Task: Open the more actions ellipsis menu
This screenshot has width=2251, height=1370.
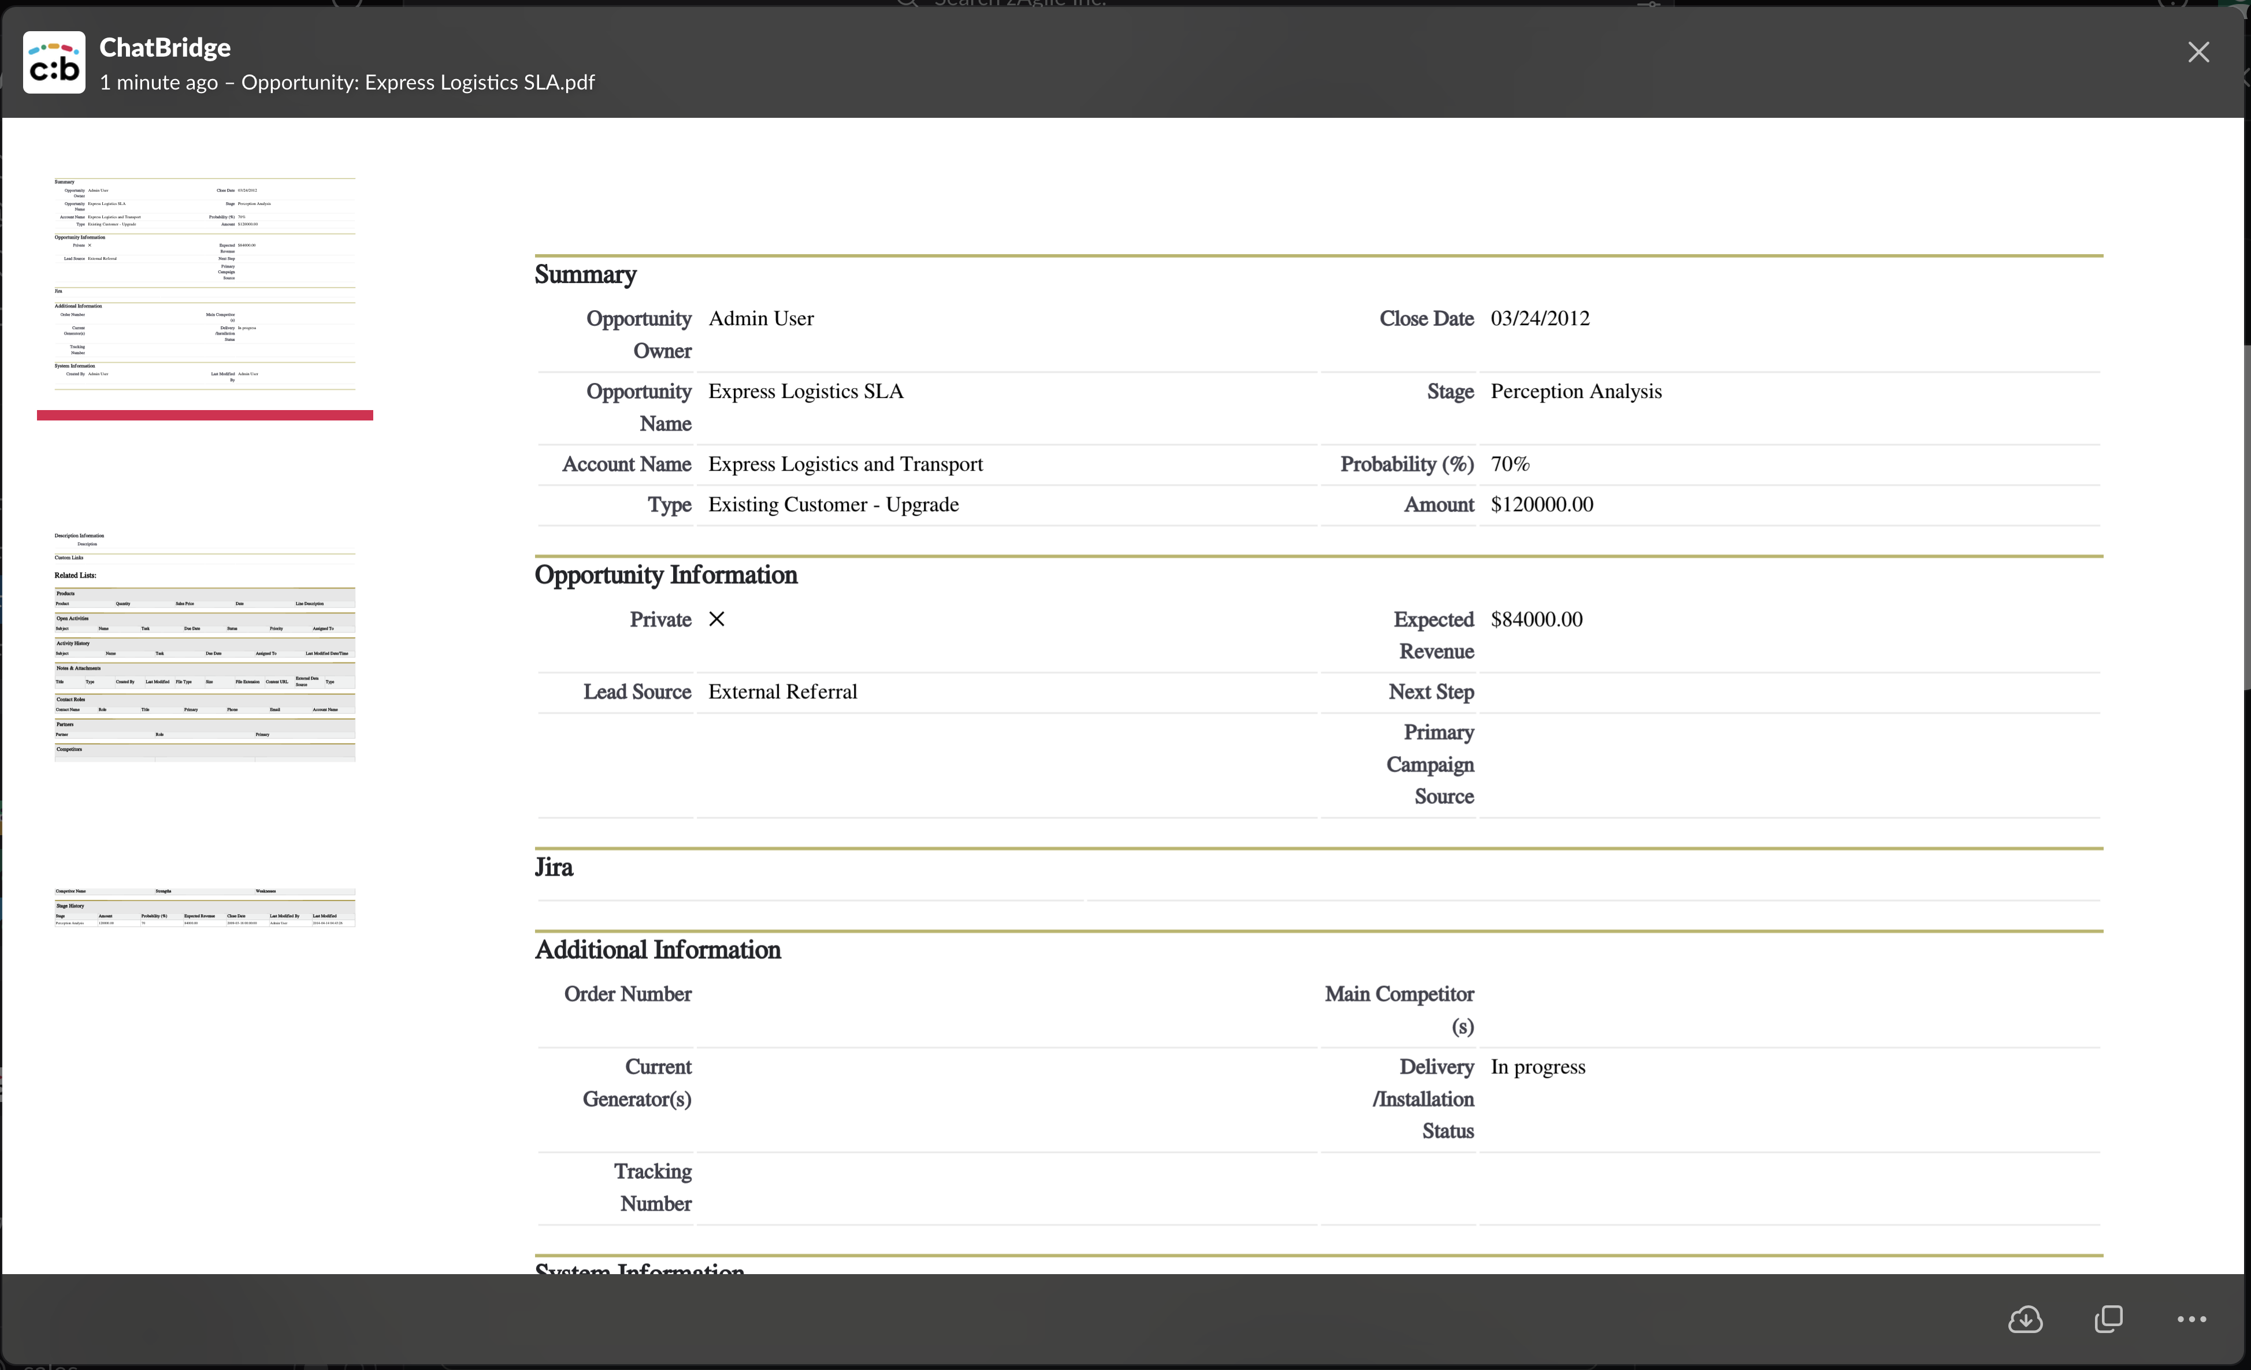Action: (x=2191, y=1319)
